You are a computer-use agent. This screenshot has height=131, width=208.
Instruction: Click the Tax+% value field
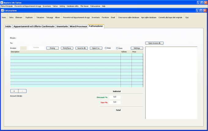pyautogui.click(x=115, y=102)
